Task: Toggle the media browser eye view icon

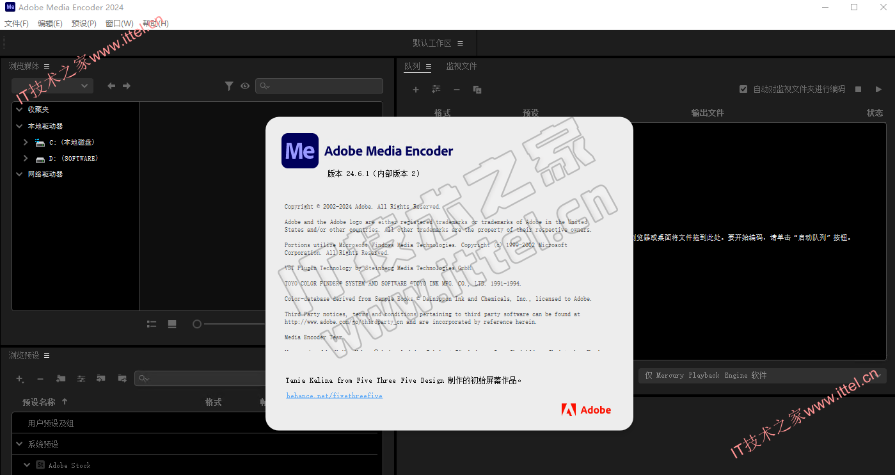Action: click(x=245, y=86)
